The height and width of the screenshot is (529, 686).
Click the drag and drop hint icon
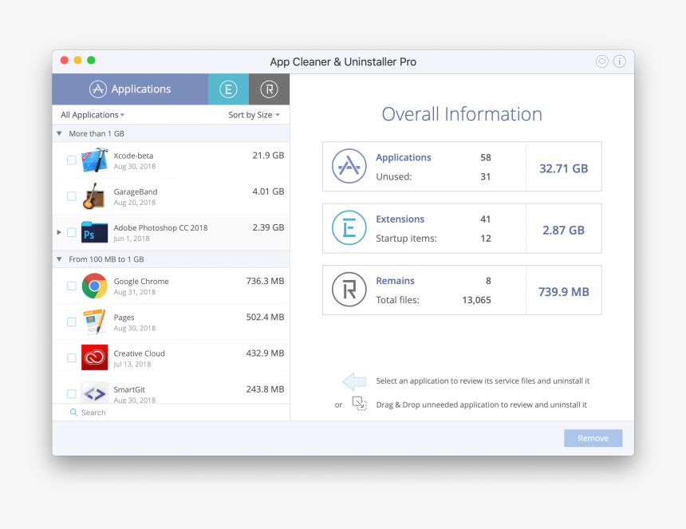coord(359,404)
